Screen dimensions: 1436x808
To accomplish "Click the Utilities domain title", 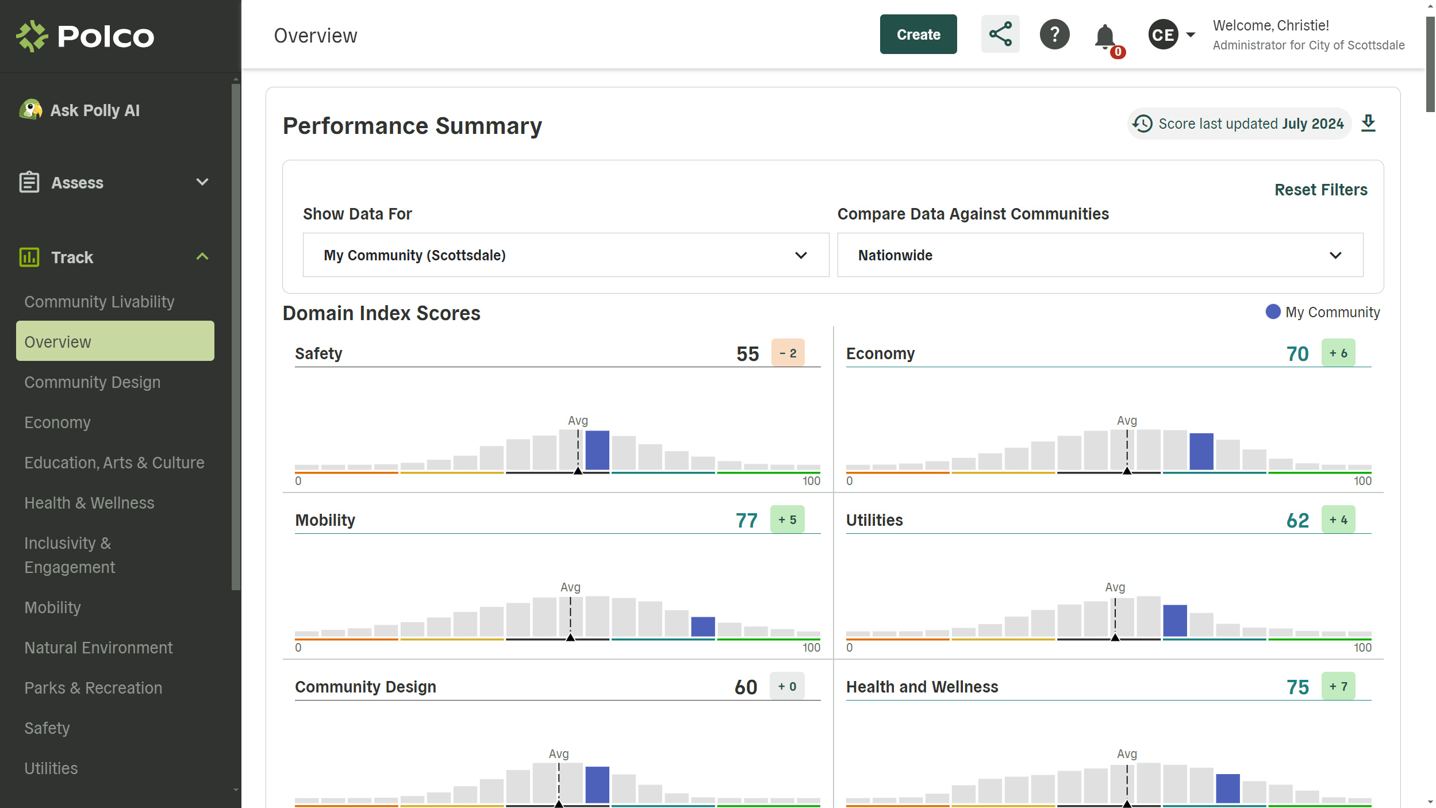I will click(x=874, y=520).
